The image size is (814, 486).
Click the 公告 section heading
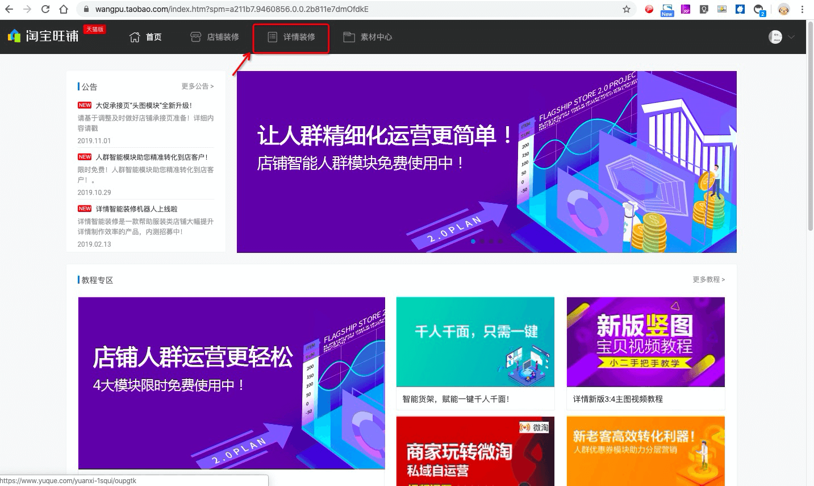pos(89,87)
